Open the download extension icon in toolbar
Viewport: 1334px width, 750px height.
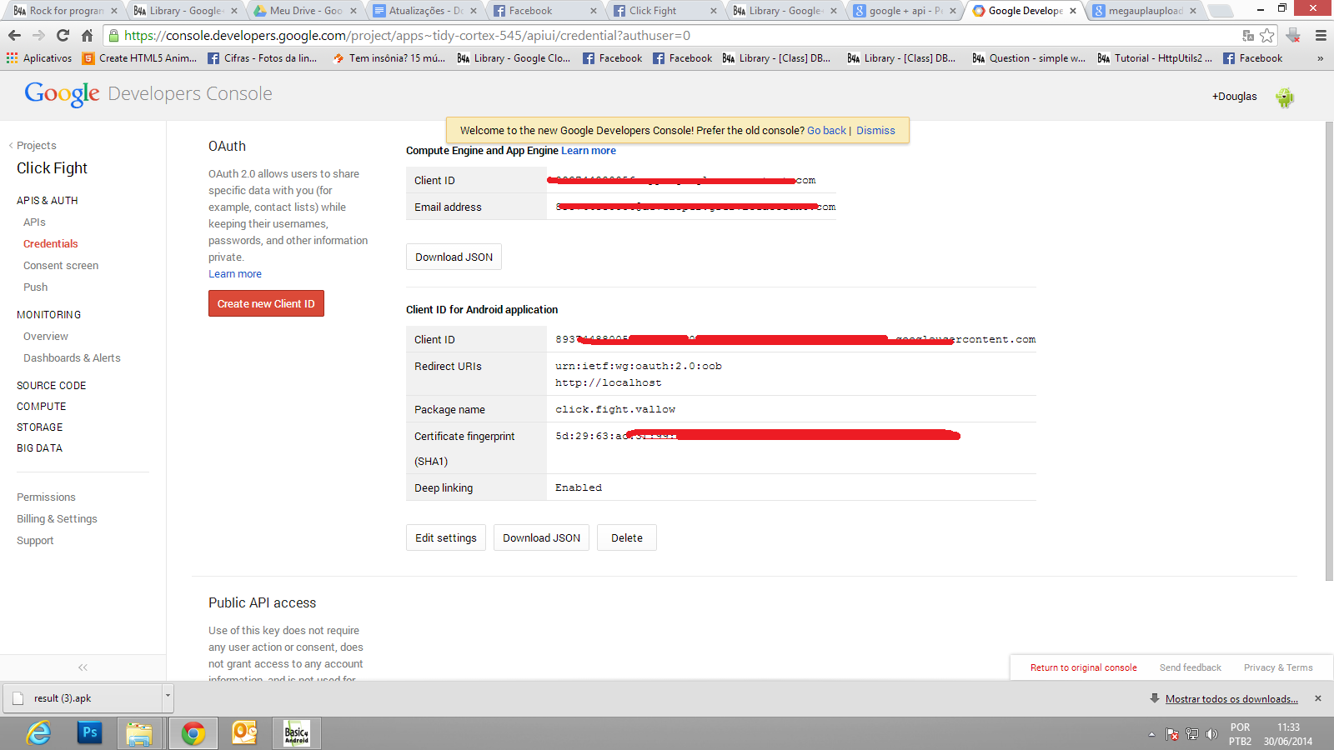tap(1293, 36)
